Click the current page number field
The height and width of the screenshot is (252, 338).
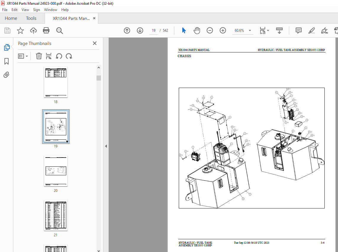[154, 31]
